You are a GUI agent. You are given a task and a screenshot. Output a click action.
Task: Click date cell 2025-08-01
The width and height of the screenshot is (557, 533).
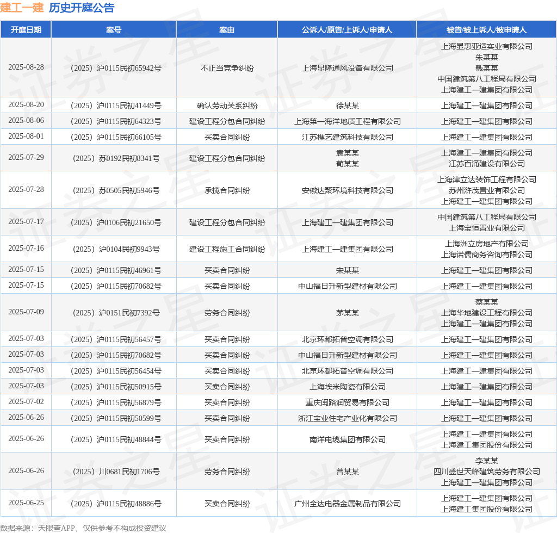tap(26, 137)
